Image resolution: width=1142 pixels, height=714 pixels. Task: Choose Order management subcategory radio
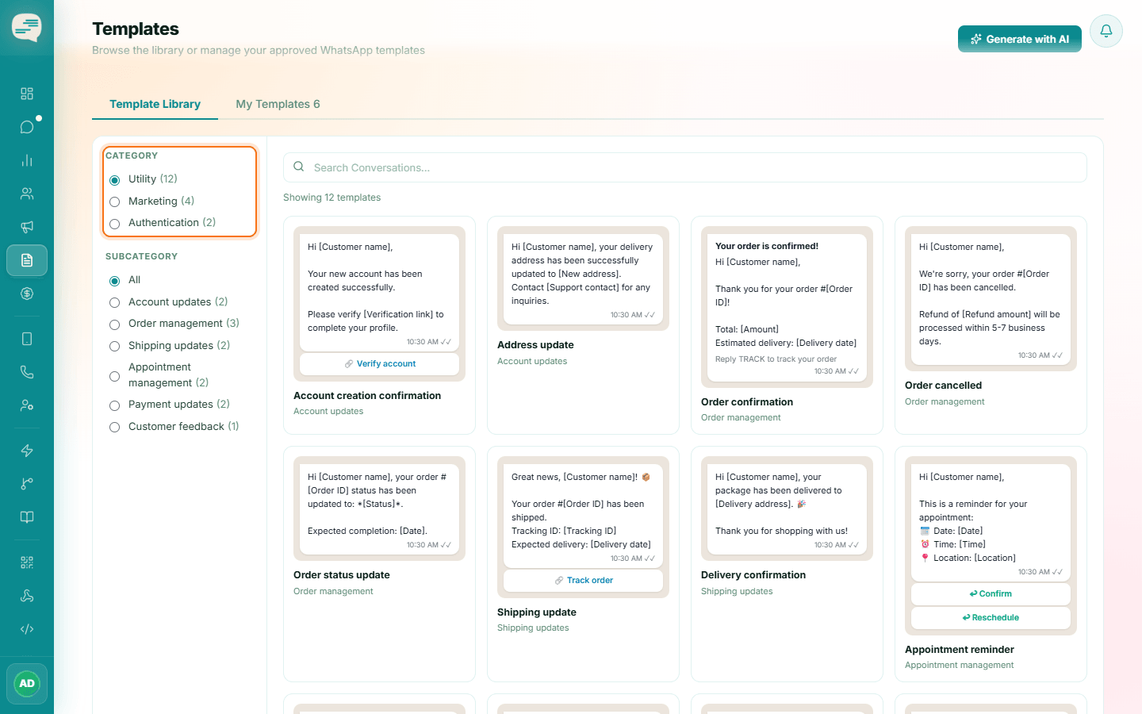click(x=114, y=324)
